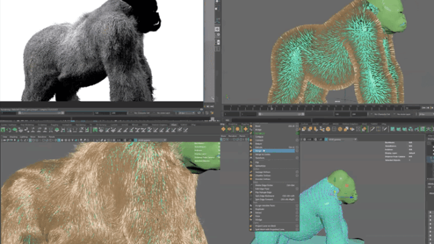Viewport: 434px width, 244px height.
Task: Click the Extrude icon in the open menu
Action: point(251,147)
